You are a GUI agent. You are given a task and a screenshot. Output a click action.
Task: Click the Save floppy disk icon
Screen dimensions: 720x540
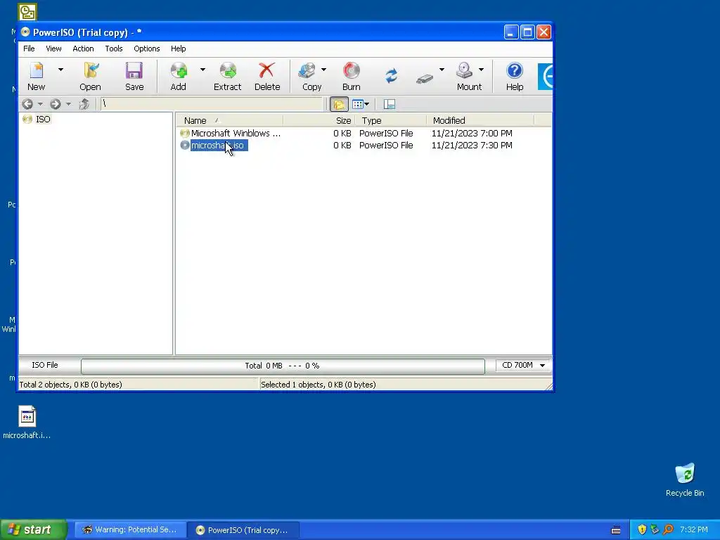coord(134,71)
